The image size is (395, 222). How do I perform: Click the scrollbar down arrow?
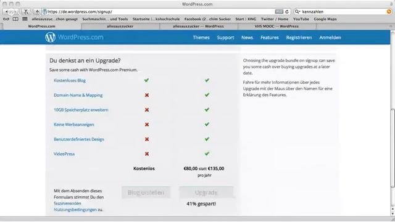coord(393,214)
